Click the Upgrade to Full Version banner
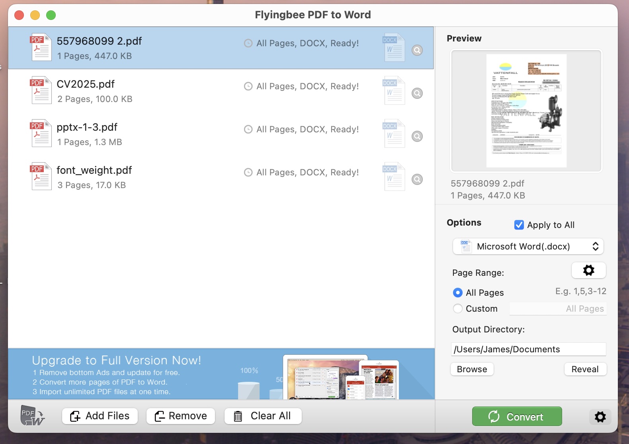The height and width of the screenshot is (444, 629). (221, 374)
